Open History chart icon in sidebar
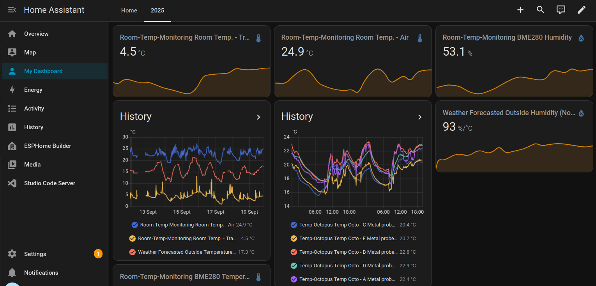 click(12, 127)
